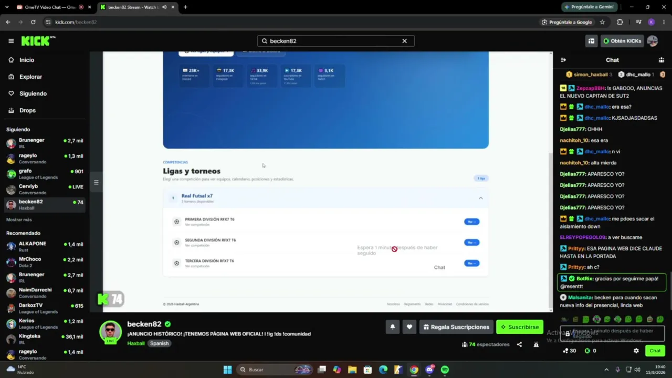Toggle stream notifications bell
The image size is (672, 378).
tap(392, 327)
